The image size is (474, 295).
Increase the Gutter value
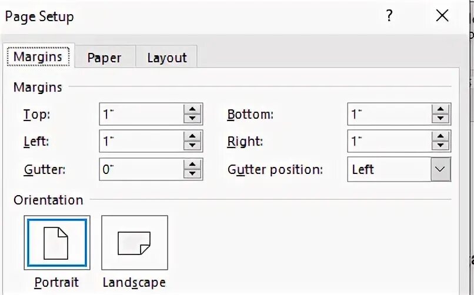(192, 165)
